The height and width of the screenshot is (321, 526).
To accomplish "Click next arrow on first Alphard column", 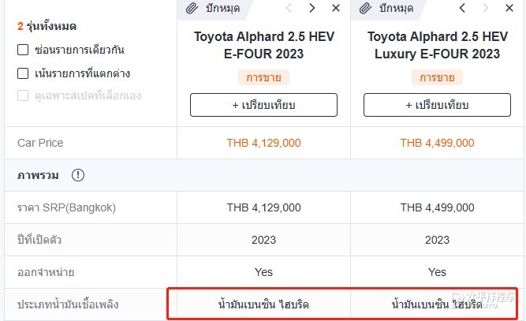I will click(x=312, y=8).
